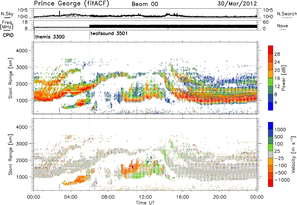Click the 'themis 3300' CPID marker text
Screen dimensions: 297x205
point(50,37)
